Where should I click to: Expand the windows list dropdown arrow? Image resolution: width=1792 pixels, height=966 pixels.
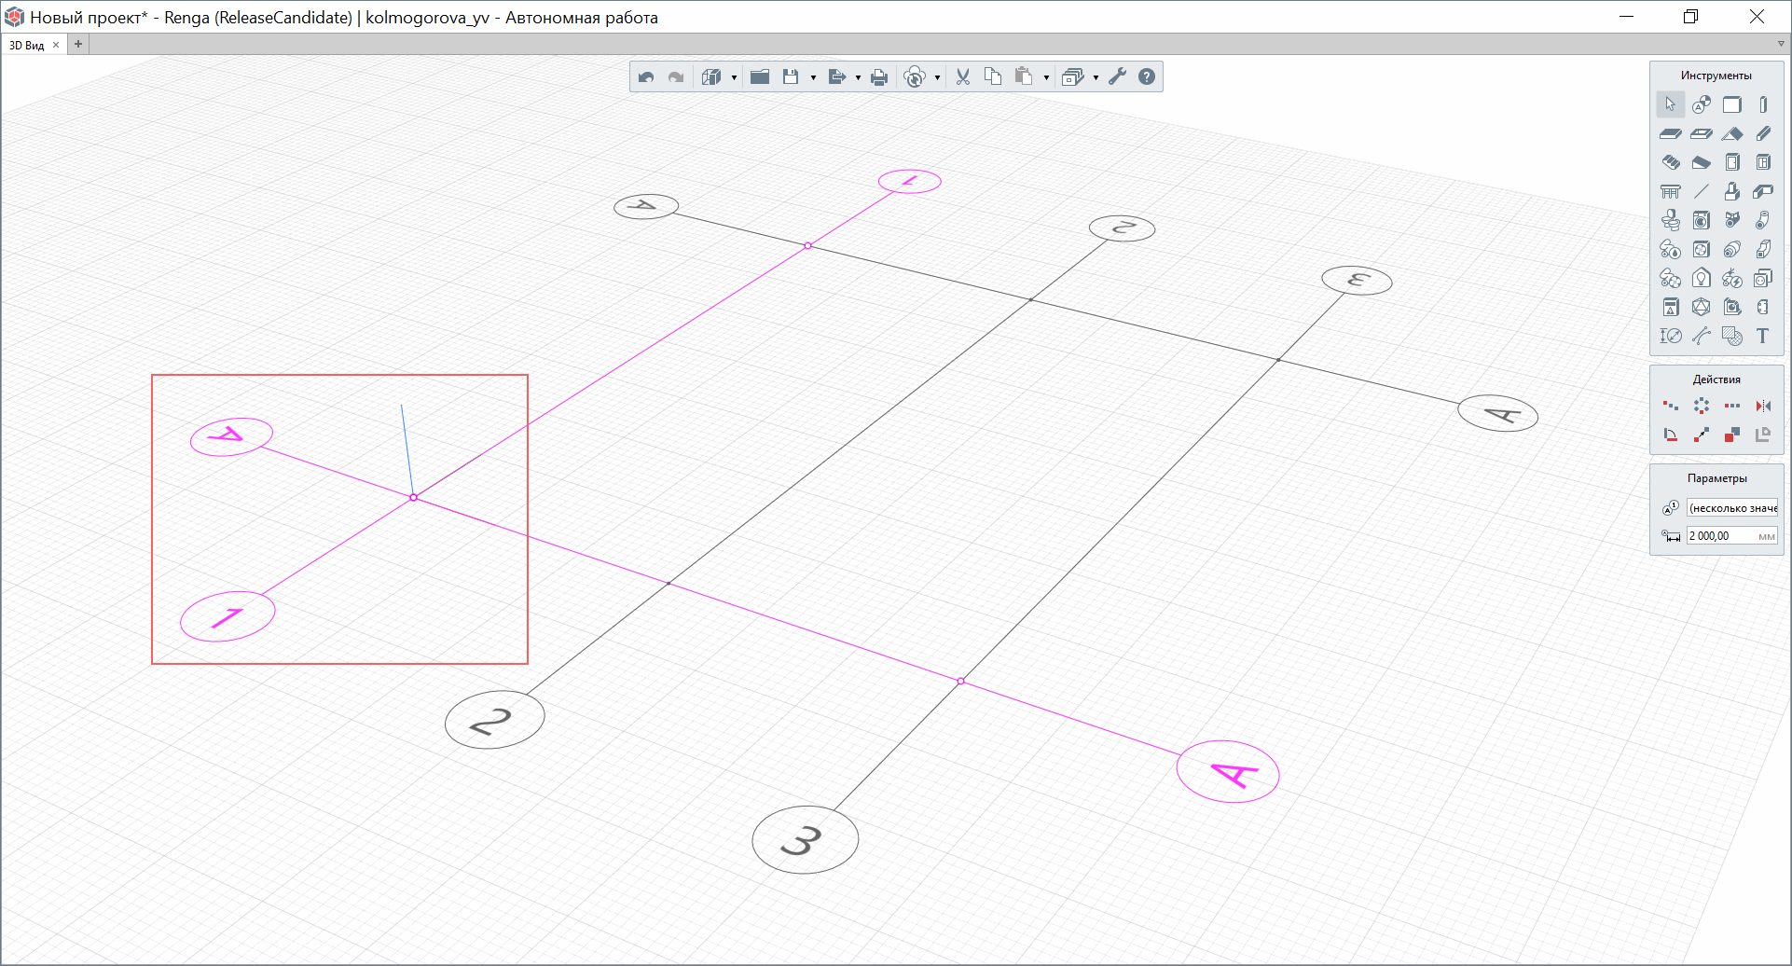point(1096,77)
